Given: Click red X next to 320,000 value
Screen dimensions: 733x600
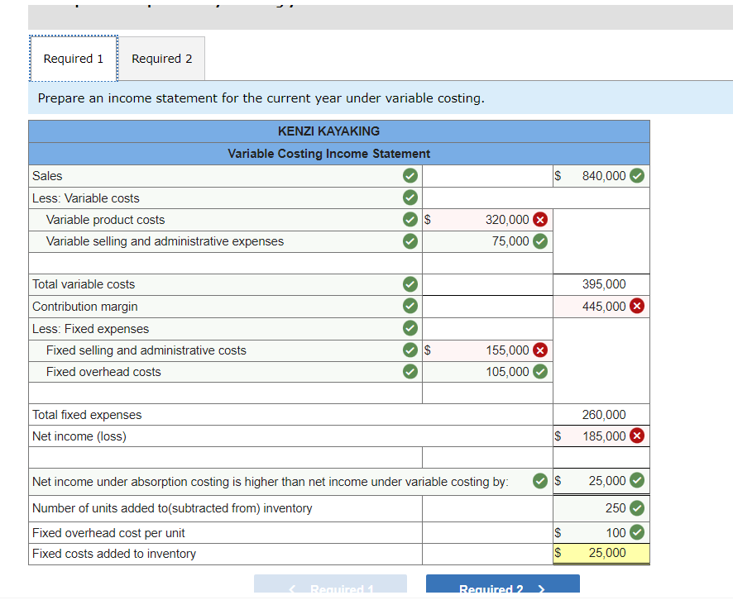Looking at the screenshot, I should [x=540, y=220].
